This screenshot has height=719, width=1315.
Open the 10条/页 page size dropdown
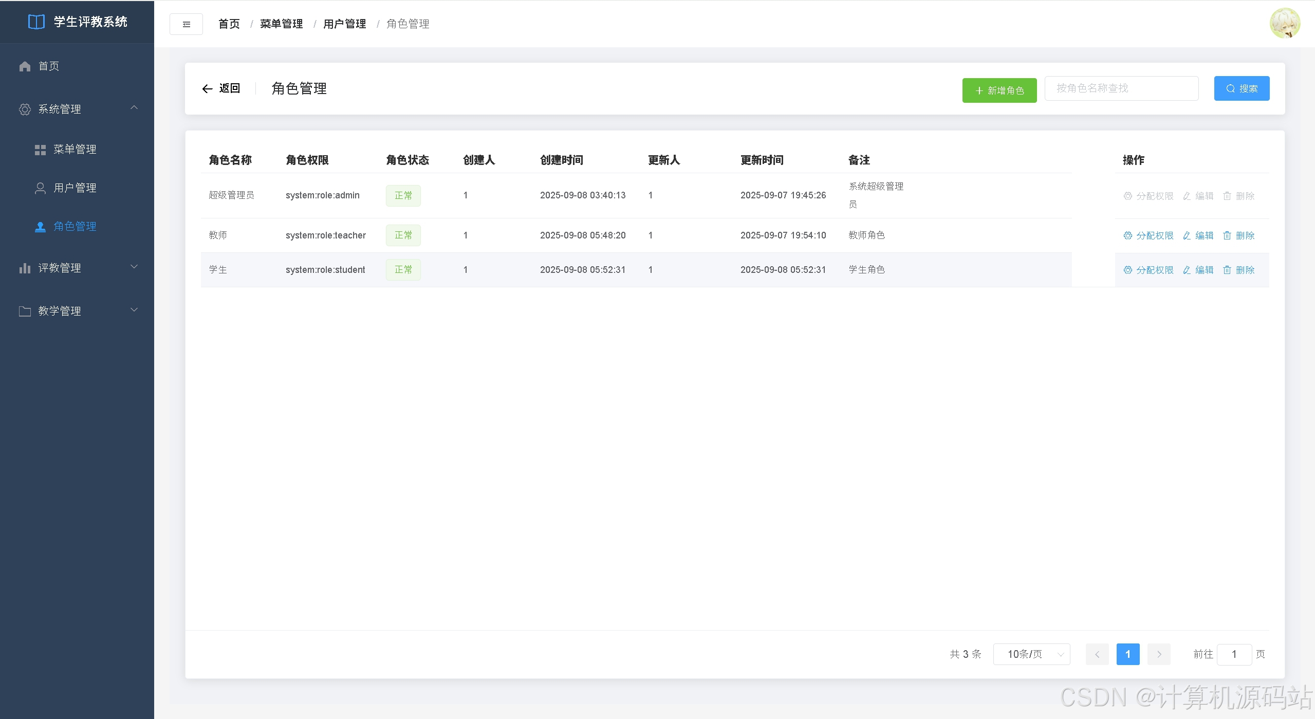(1031, 654)
